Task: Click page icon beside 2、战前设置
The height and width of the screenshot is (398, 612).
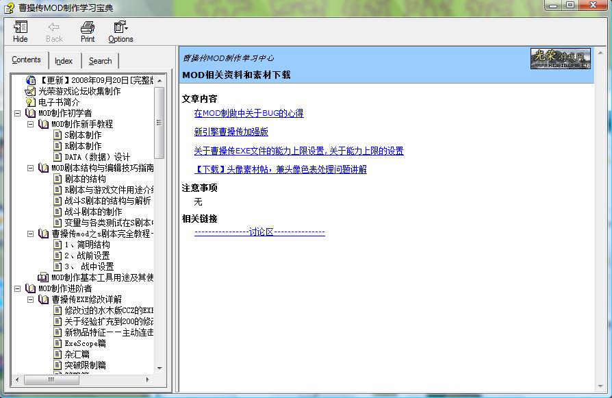Action: coord(58,256)
